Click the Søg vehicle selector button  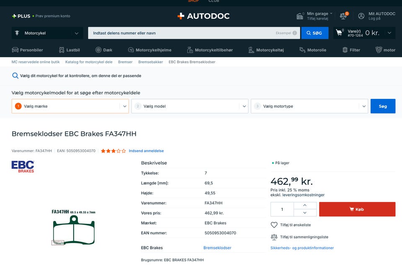(x=383, y=106)
